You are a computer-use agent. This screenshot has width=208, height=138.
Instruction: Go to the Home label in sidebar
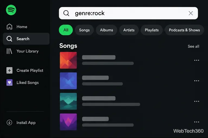coord(22,27)
